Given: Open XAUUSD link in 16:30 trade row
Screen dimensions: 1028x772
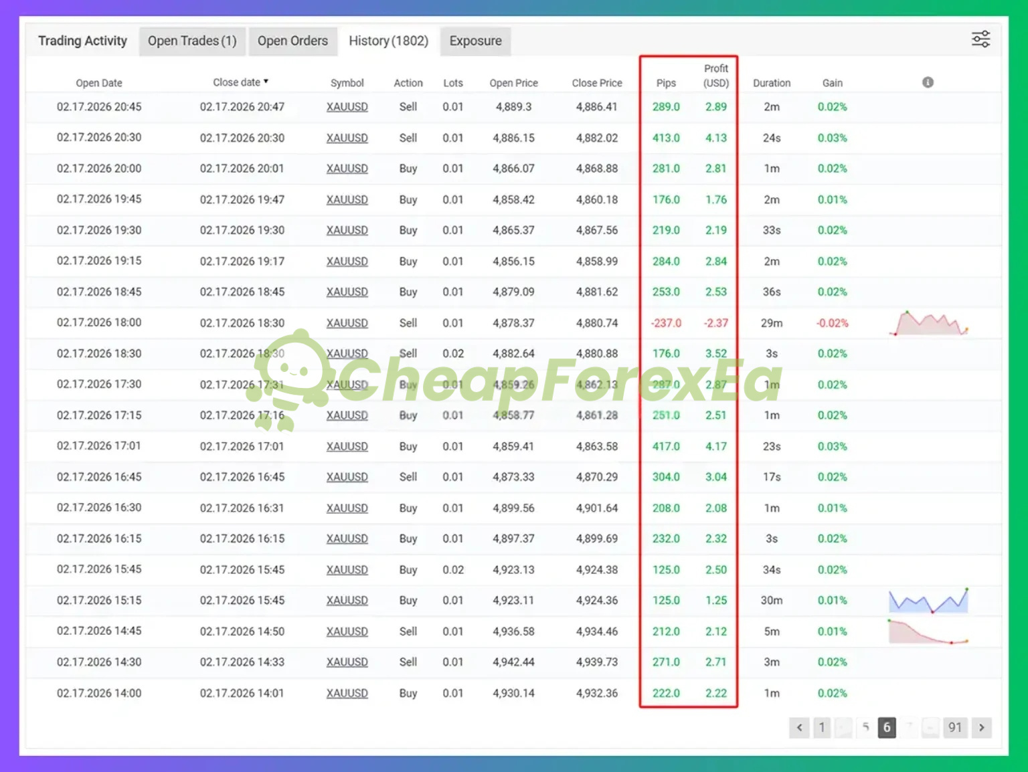Looking at the screenshot, I should coord(347,508).
